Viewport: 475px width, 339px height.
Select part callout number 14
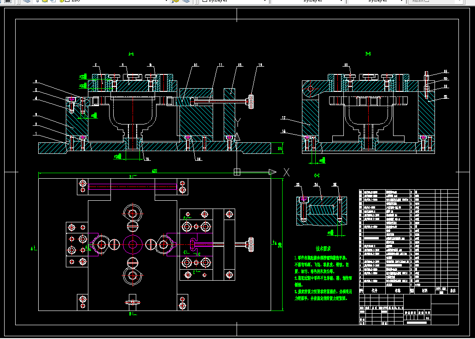(x=198, y=159)
